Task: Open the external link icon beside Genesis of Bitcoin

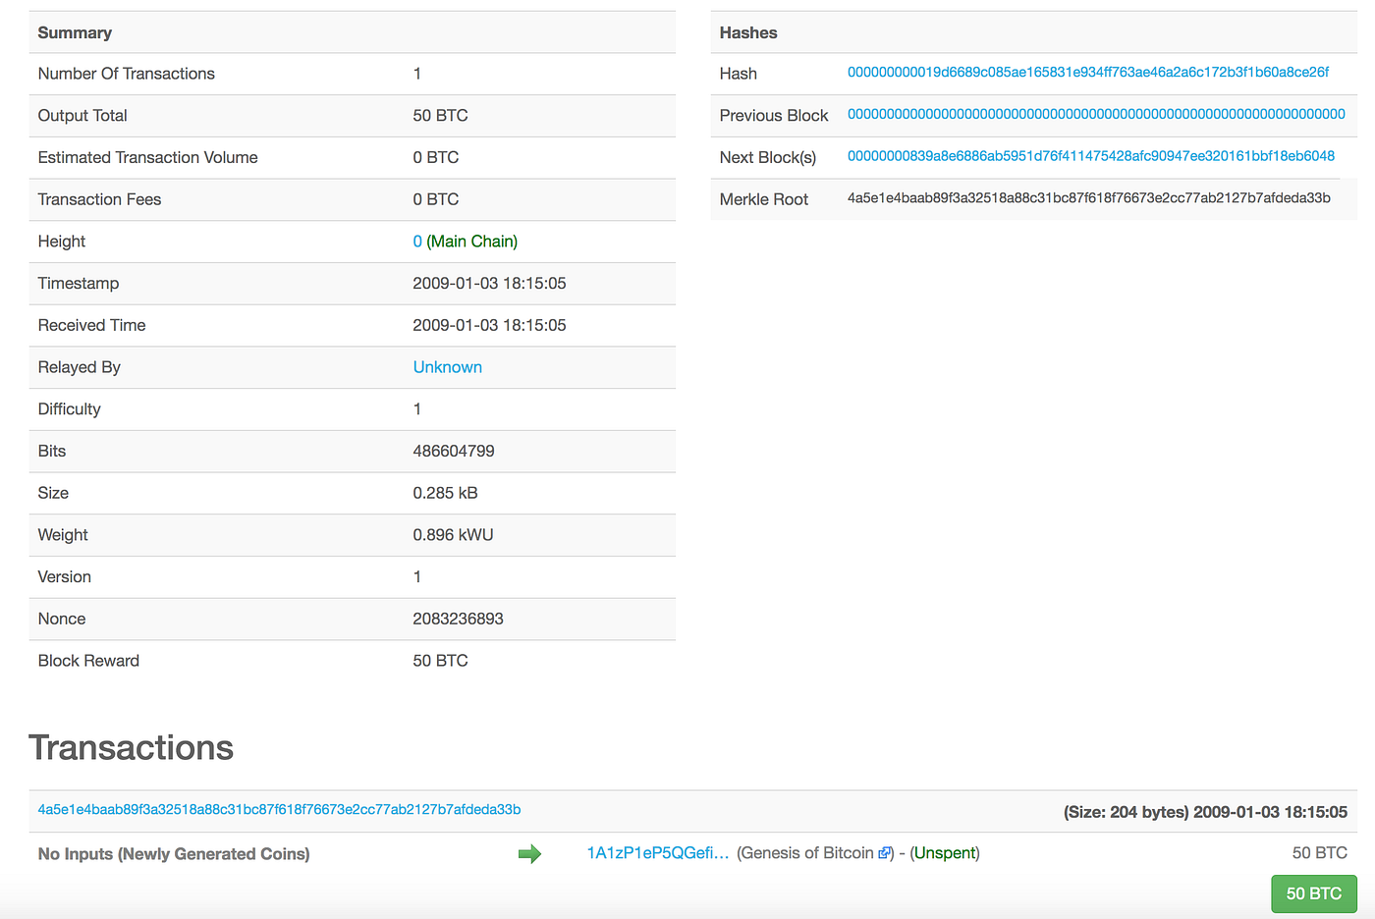Action: point(884,853)
